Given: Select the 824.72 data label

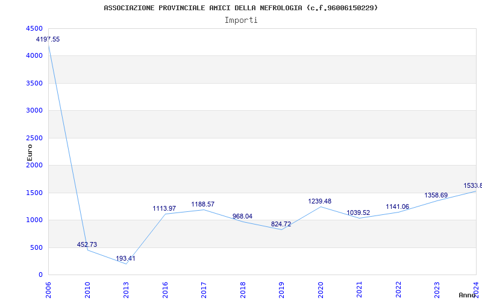Looking at the screenshot, I should click(281, 224).
